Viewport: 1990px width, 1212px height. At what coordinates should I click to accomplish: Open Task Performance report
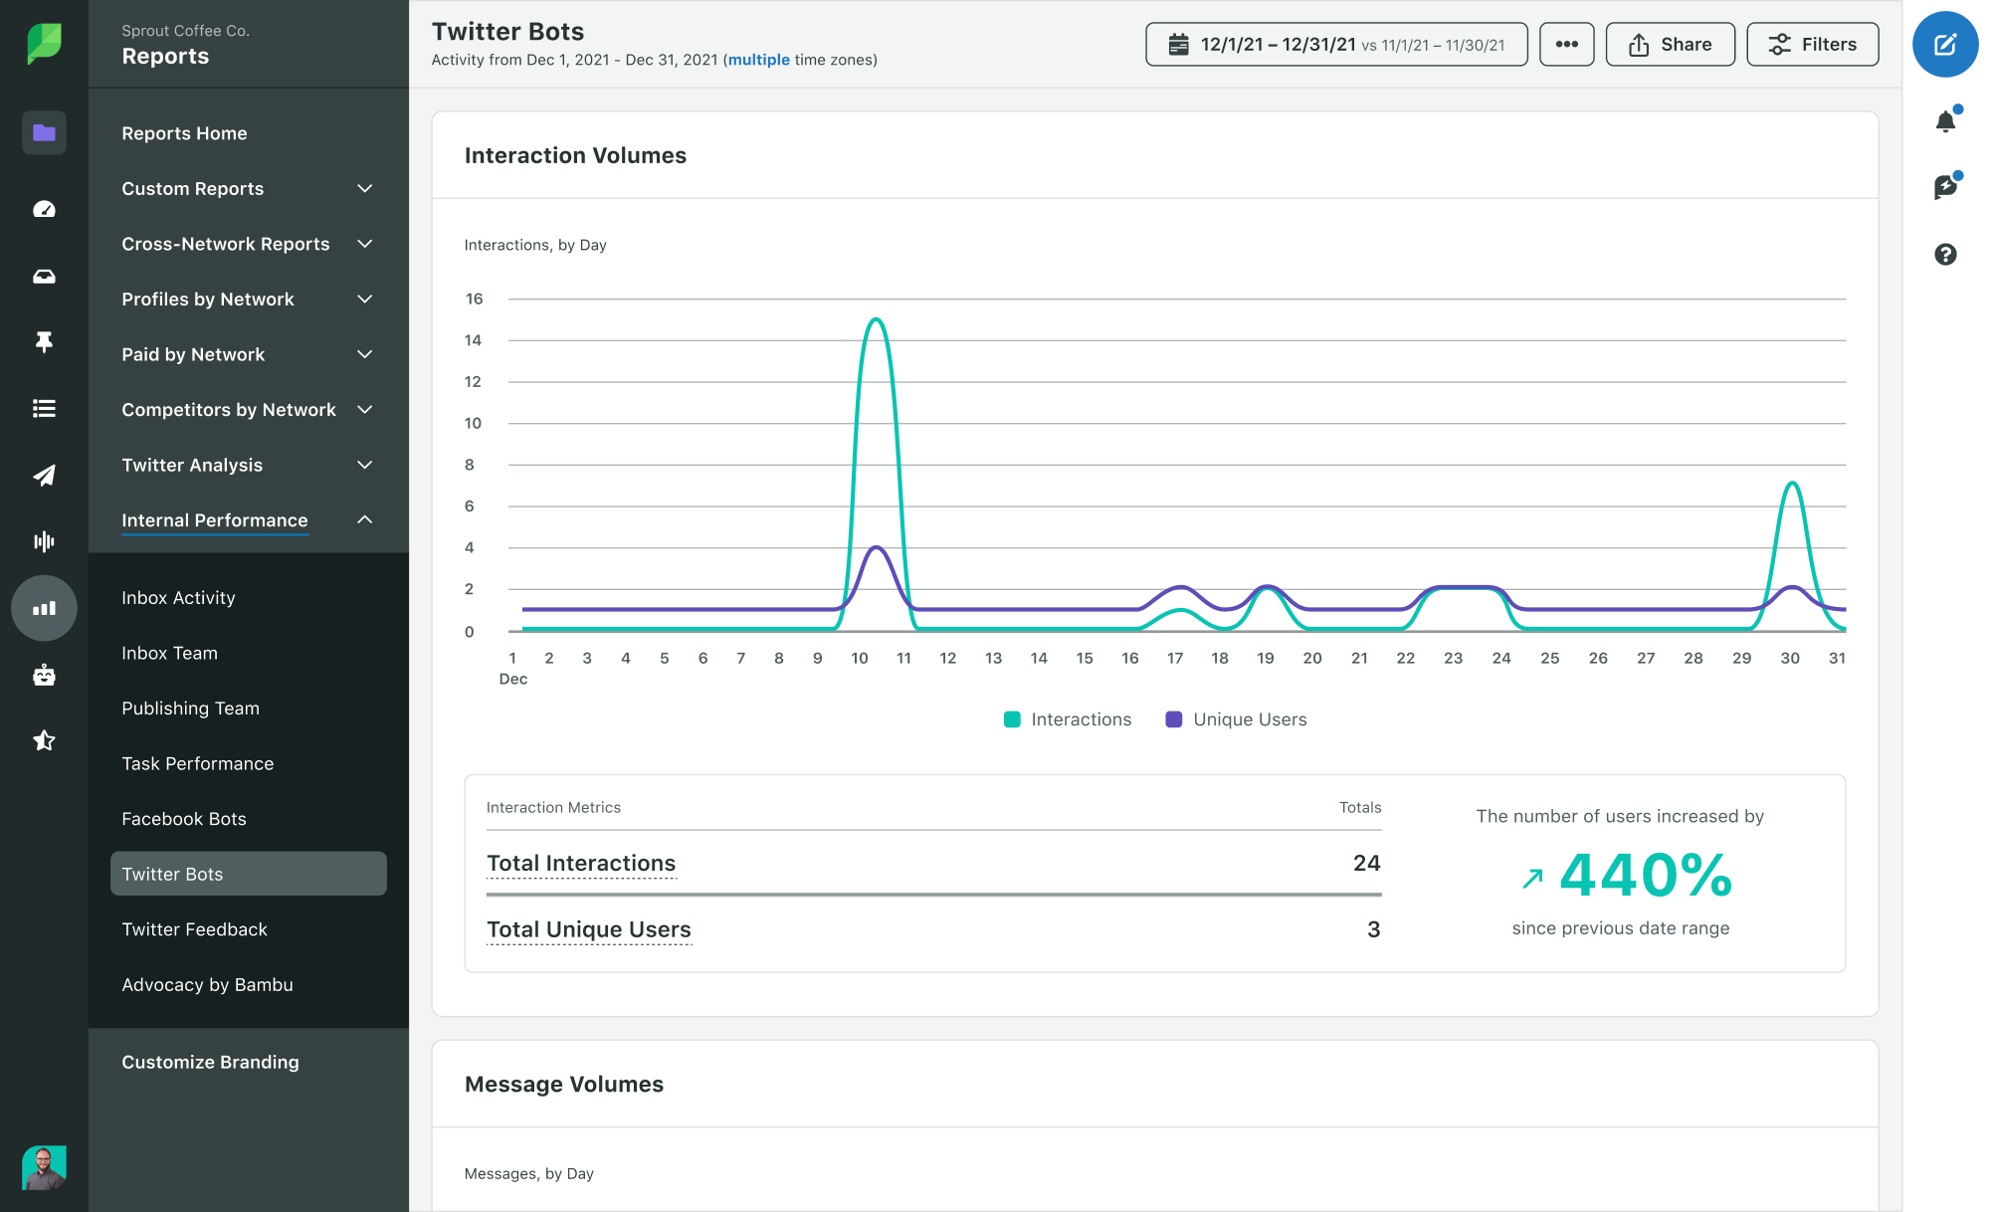click(x=197, y=763)
